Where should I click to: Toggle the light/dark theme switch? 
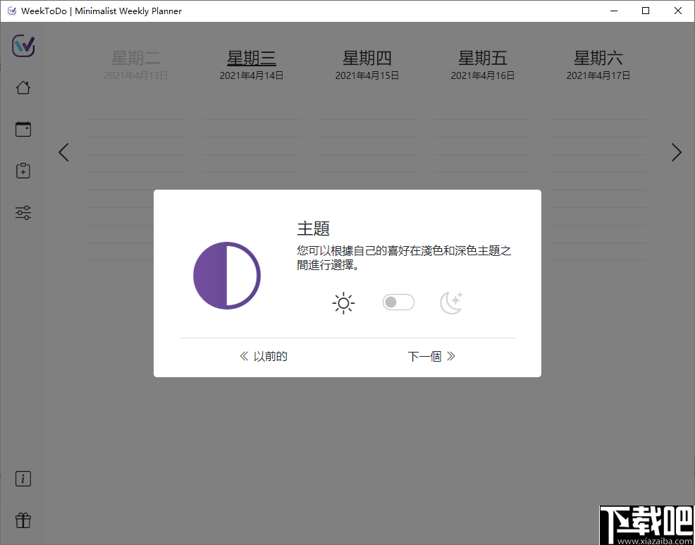(398, 302)
